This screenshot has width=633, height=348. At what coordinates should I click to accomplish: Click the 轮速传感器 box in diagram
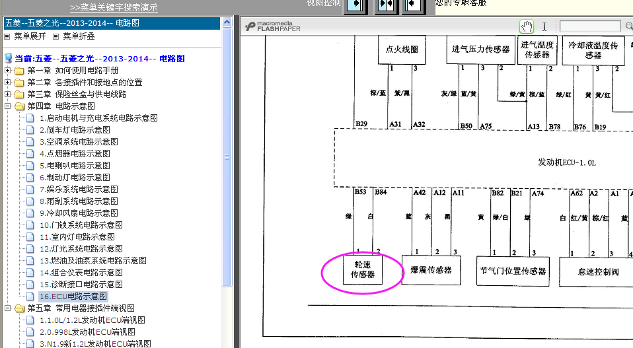point(363,269)
